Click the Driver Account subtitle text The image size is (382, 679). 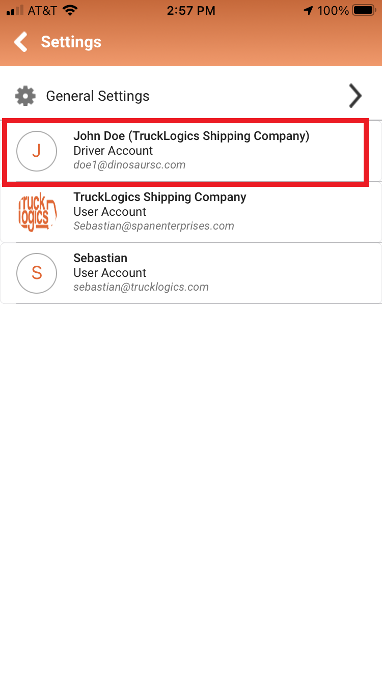click(x=113, y=151)
